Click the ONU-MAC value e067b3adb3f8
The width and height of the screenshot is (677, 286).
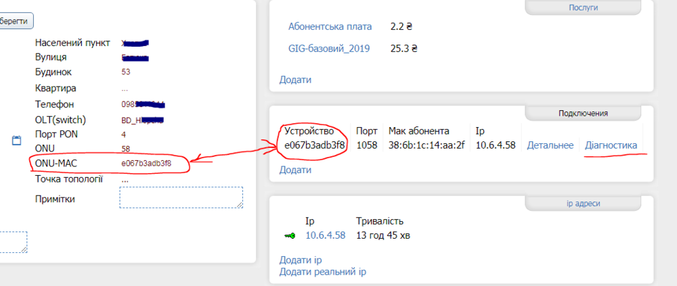(146, 164)
